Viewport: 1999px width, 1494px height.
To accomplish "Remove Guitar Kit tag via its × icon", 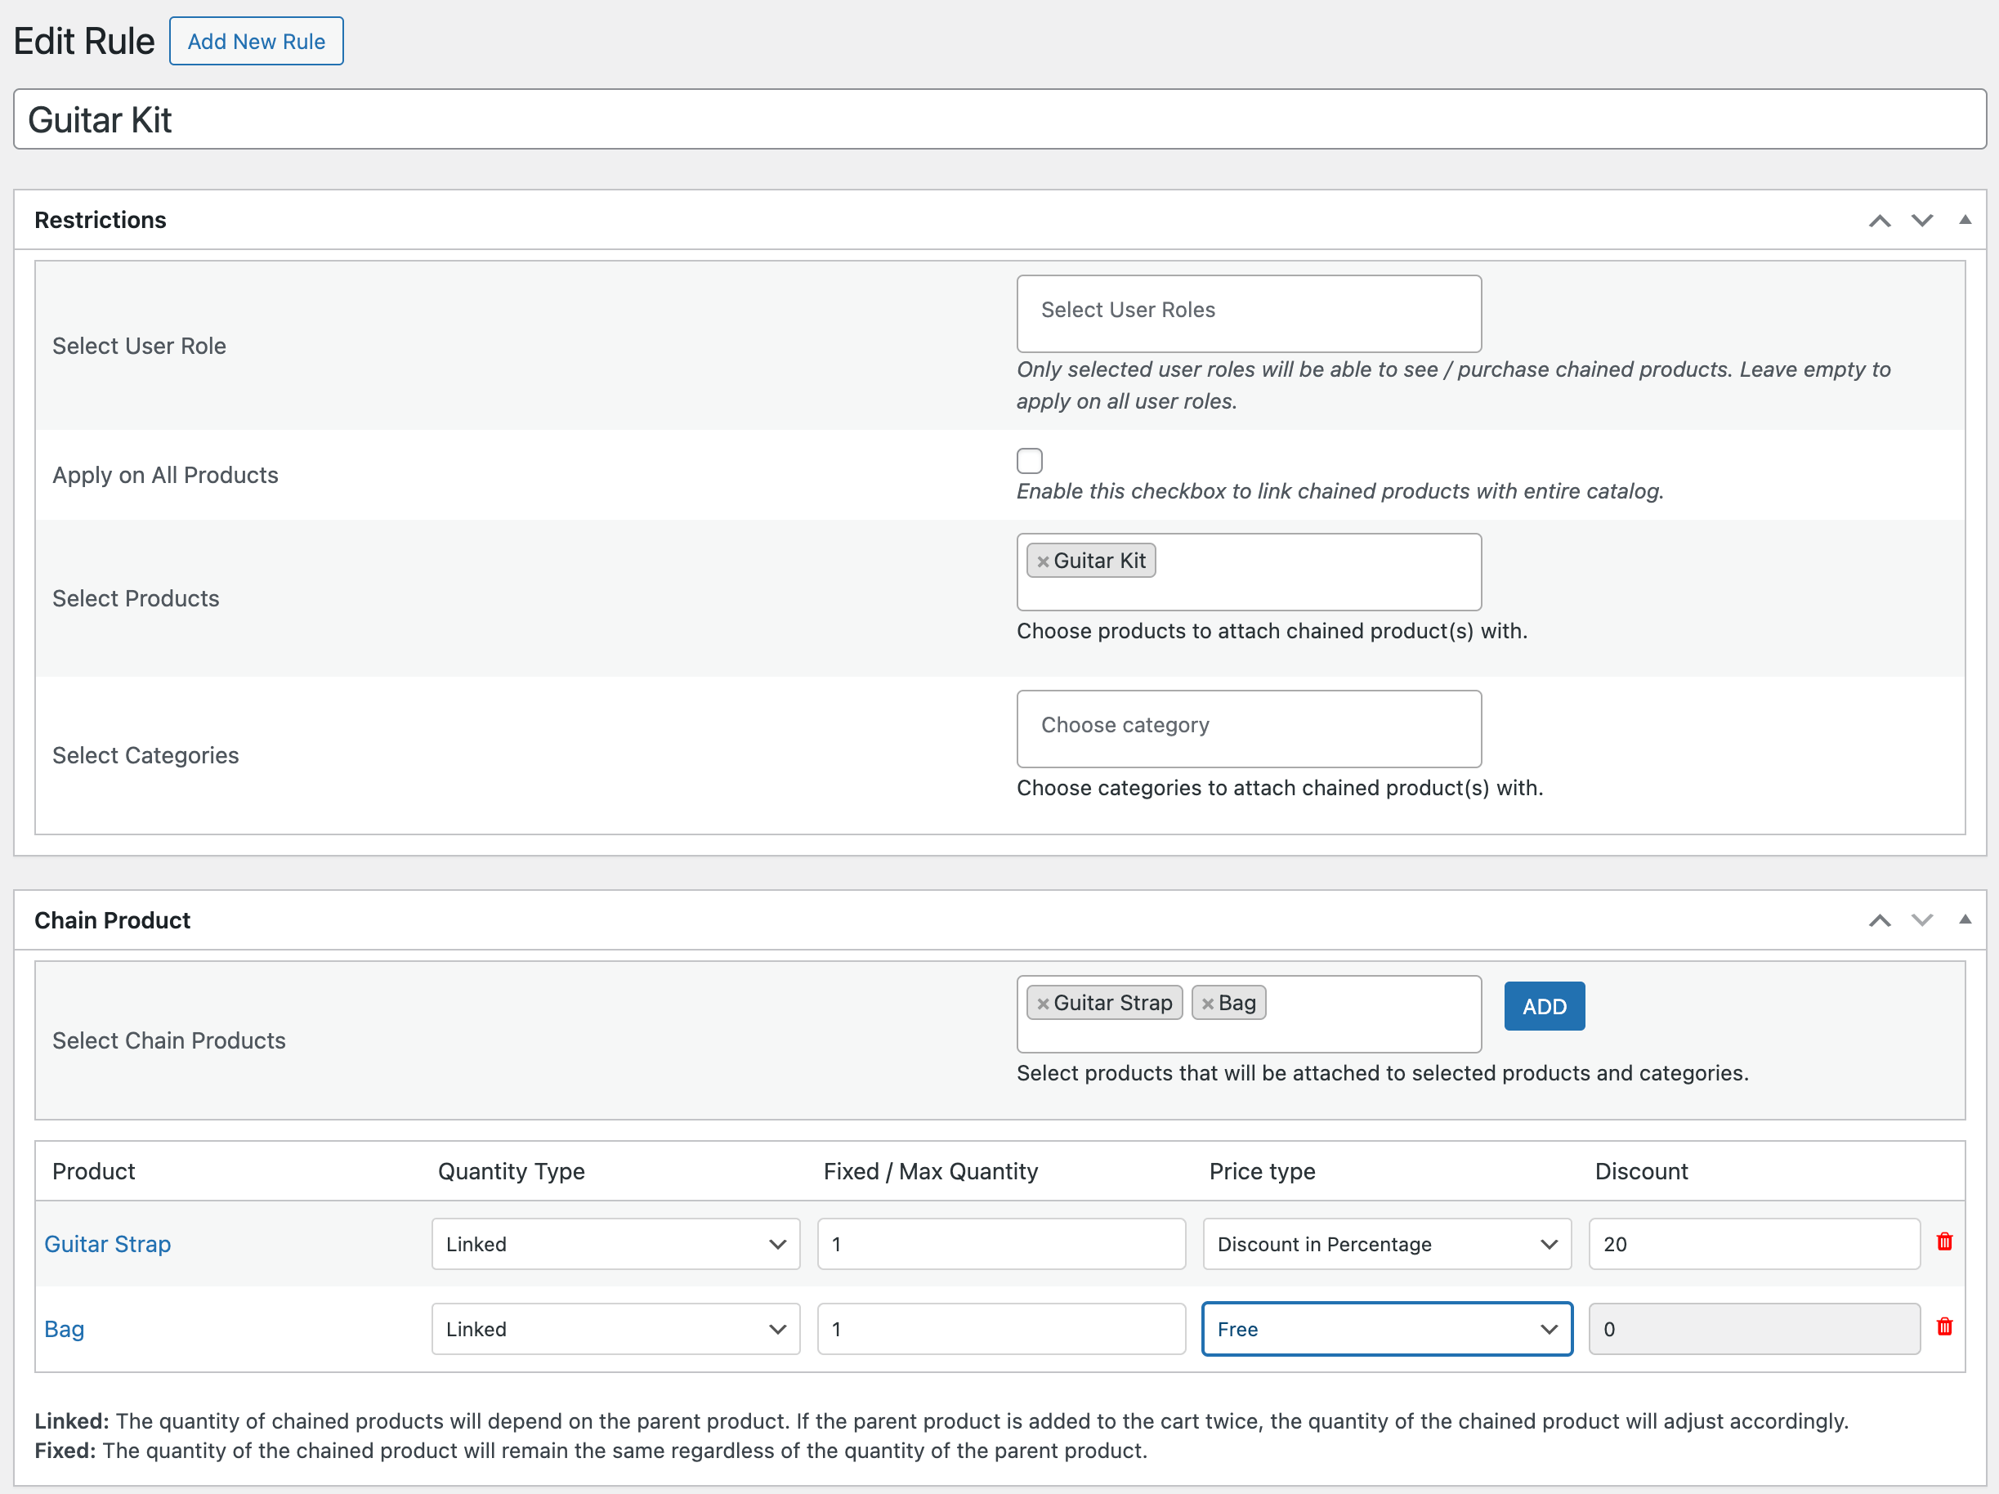I will pyautogui.click(x=1044, y=561).
